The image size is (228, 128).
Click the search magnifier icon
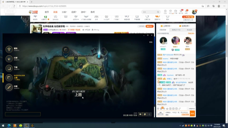point(158,12)
